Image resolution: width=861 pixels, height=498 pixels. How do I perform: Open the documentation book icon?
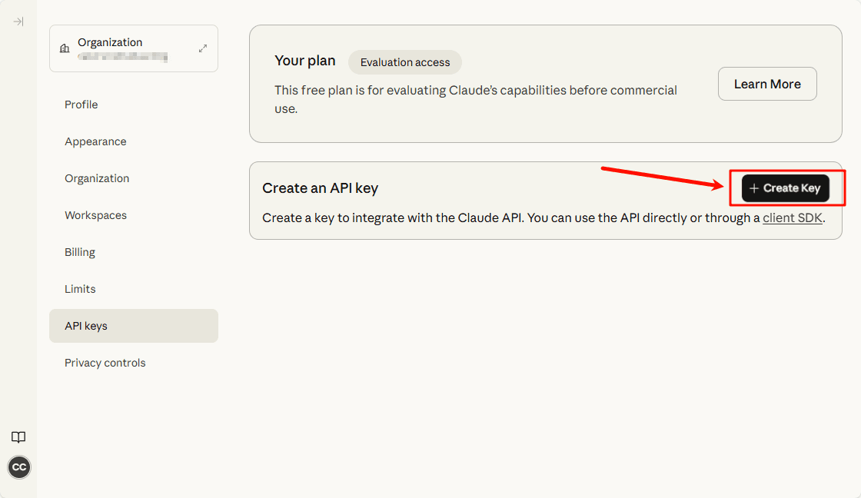(x=18, y=437)
